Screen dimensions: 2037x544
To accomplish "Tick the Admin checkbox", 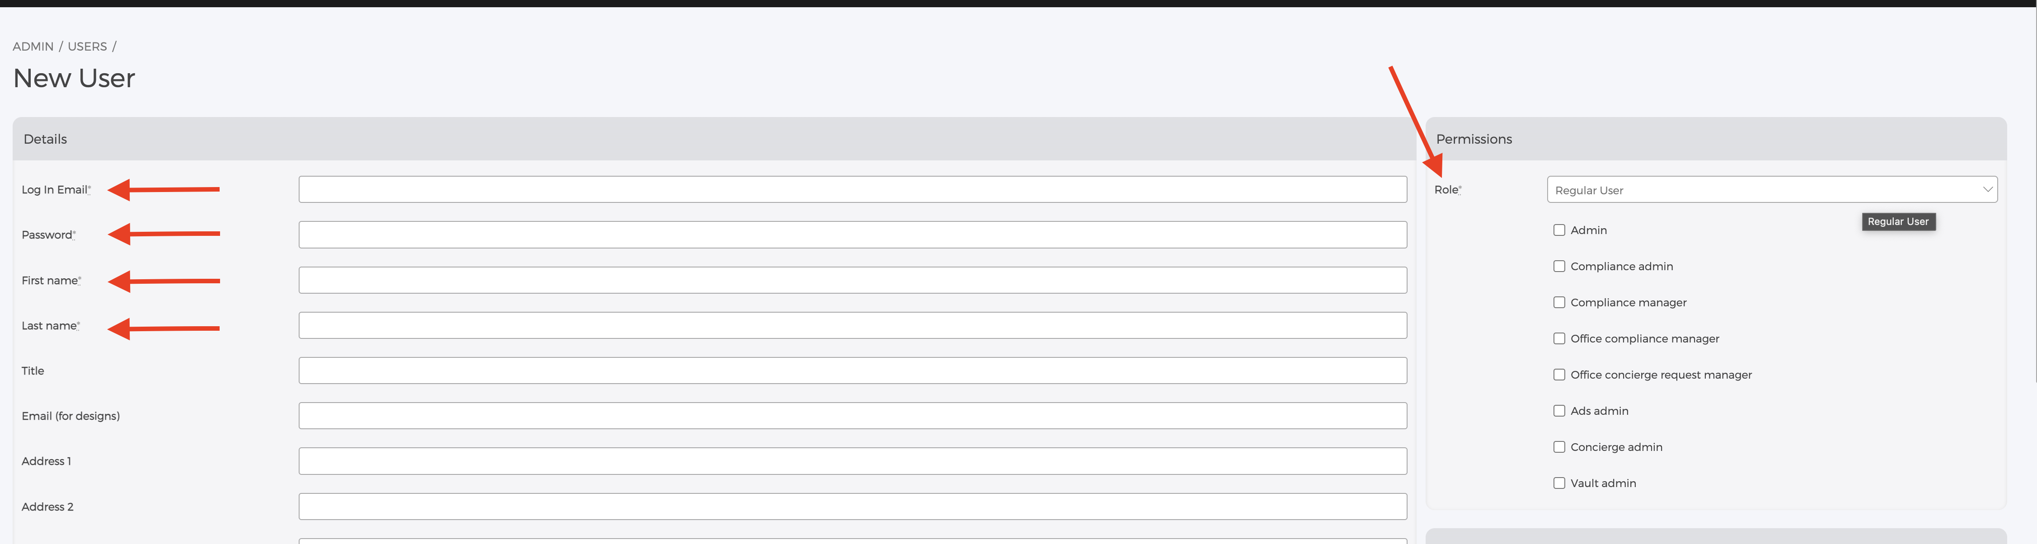I will tap(1558, 230).
